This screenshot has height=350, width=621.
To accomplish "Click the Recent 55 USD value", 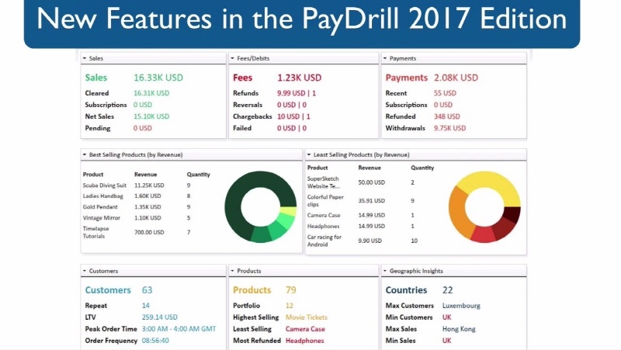I will coord(445,93).
